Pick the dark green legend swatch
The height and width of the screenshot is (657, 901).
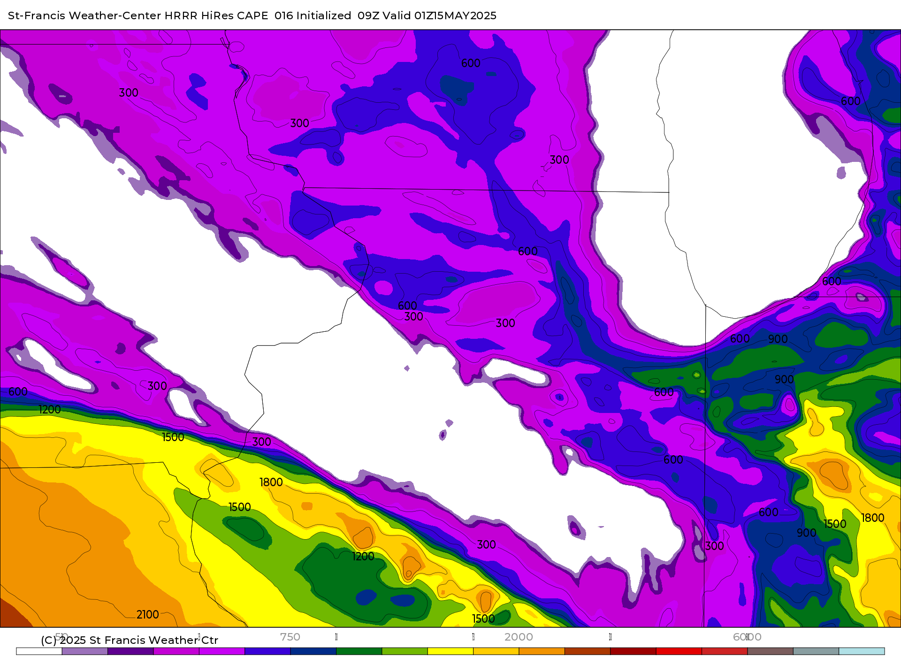pyautogui.click(x=359, y=651)
